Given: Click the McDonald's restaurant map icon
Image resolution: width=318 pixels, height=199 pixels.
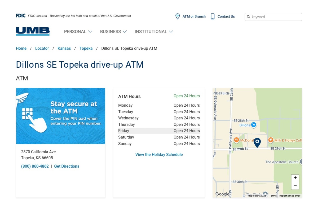Looking at the screenshot, I should click(236, 140).
